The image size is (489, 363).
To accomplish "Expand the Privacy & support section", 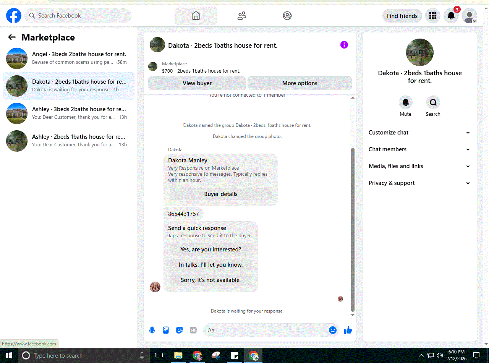I will 419,183.
